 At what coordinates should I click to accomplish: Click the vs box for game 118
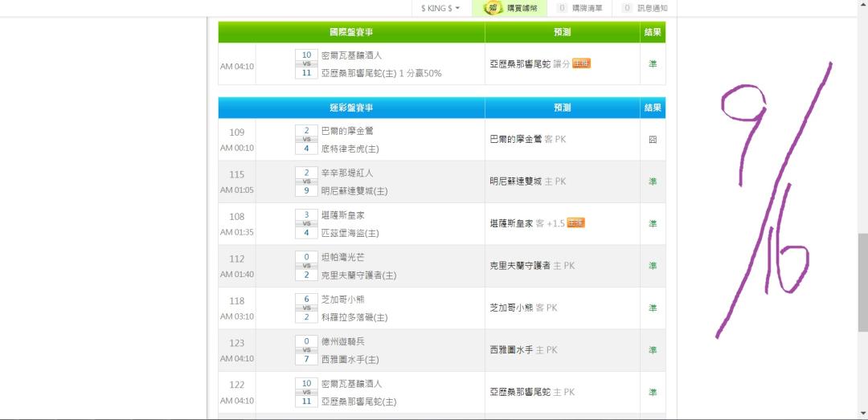307,308
